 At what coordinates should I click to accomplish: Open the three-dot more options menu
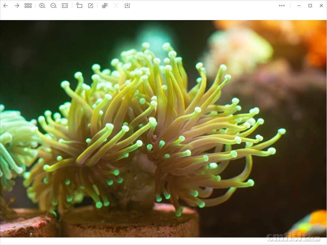[282, 5]
